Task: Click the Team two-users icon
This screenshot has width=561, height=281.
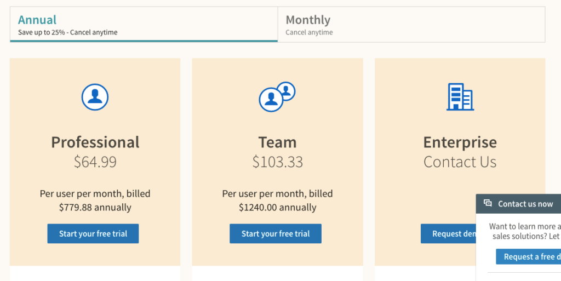Action: [x=277, y=97]
